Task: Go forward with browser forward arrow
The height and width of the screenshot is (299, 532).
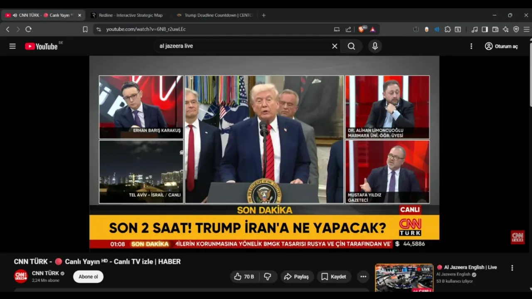Action: tap(18, 29)
